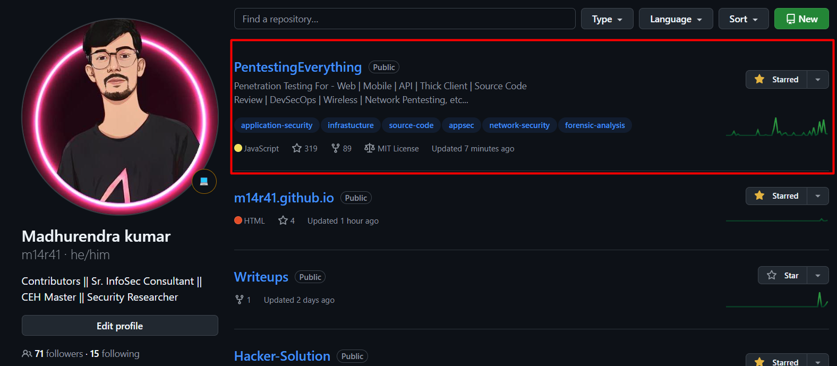Click star icon beside 319 on PentestingEverything

tap(297, 148)
